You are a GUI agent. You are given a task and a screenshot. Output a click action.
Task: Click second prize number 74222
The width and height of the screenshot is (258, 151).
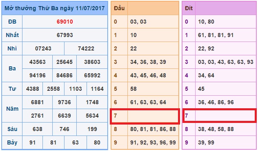(x=86, y=48)
